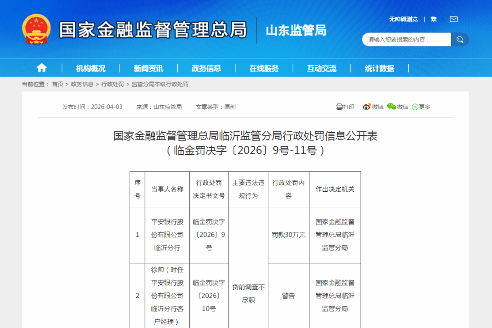Open the 新闻资讯 menu

pyautogui.click(x=149, y=68)
